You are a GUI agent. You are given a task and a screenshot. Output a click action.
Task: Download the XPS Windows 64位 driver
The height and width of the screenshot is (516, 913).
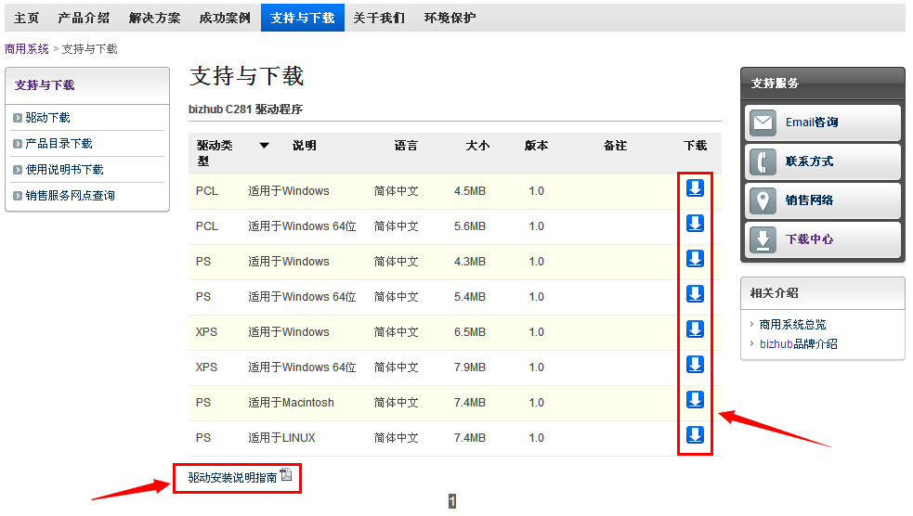(695, 365)
